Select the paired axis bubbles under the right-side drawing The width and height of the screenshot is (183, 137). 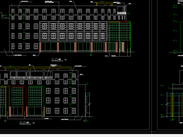click(x=172, y=119)
